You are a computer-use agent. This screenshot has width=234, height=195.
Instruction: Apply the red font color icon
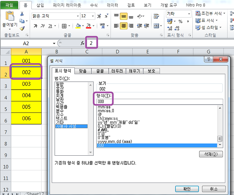88,26
